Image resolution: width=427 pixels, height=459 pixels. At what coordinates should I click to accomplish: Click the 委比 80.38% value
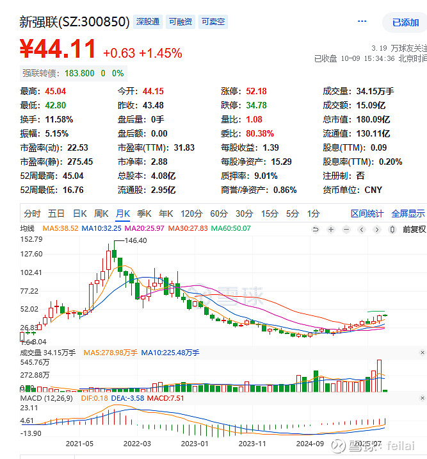click(x=260, y=133)
